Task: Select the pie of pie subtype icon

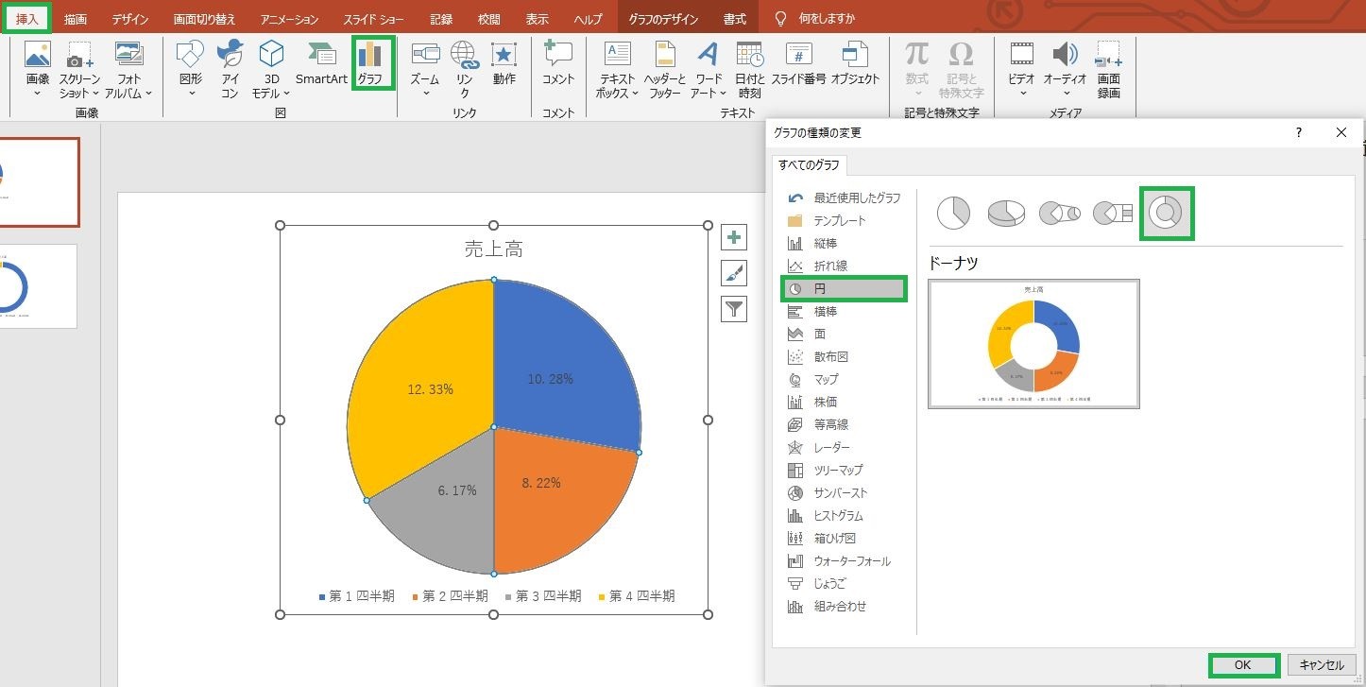Action: pyautogui.click(x=1060, y=214)
